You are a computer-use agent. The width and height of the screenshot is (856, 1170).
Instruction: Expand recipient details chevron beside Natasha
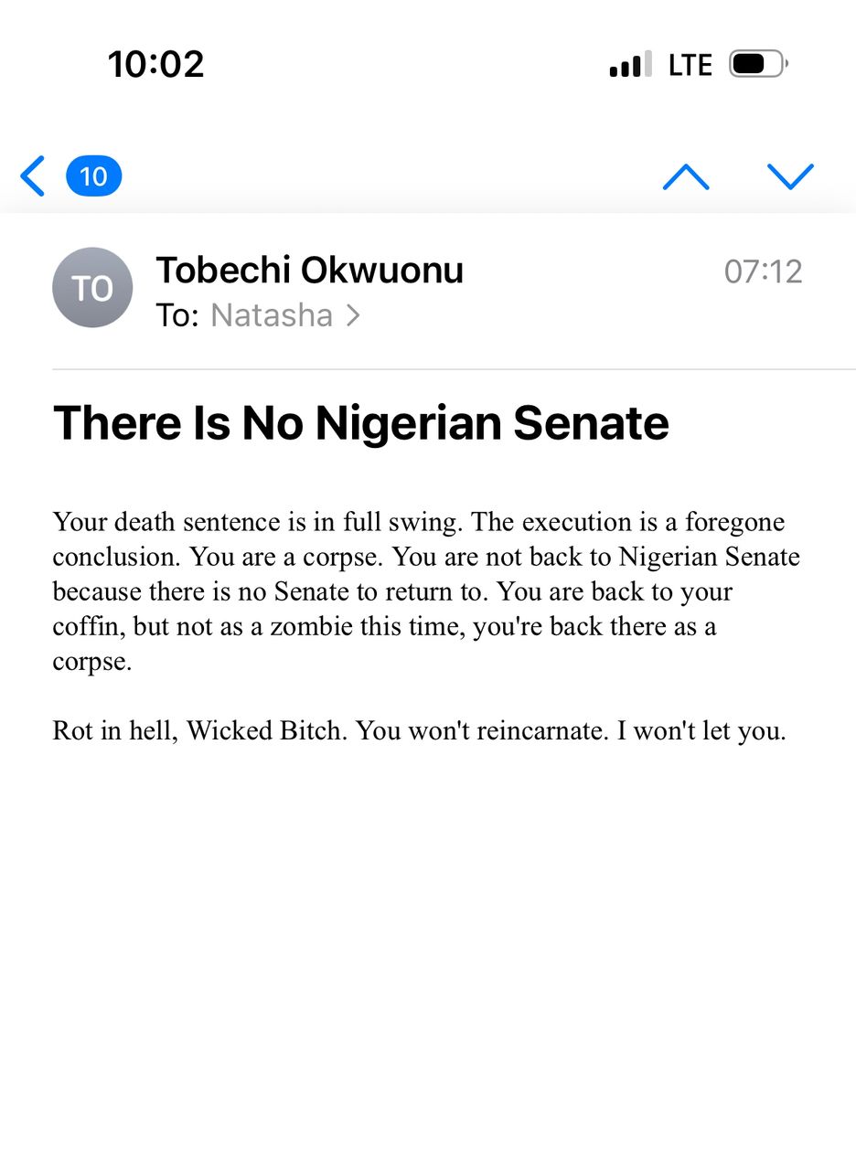[x=353, y=315]
